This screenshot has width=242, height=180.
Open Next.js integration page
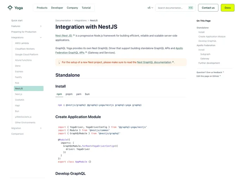[19, 94]
